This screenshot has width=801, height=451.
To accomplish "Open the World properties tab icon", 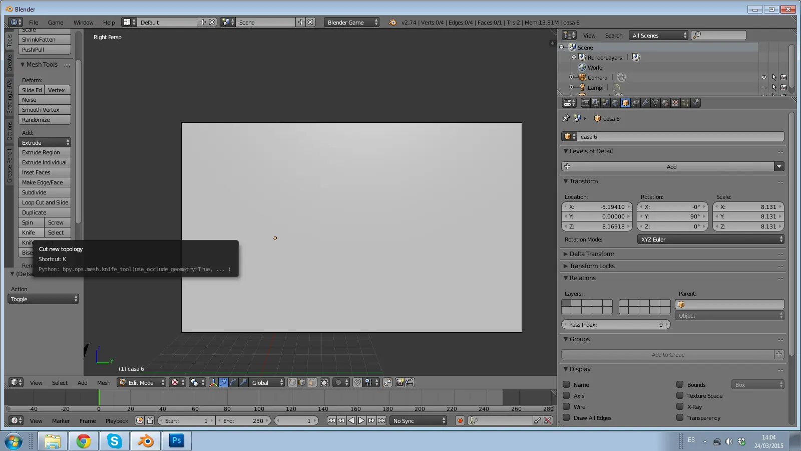I will (x=615, y=103).
